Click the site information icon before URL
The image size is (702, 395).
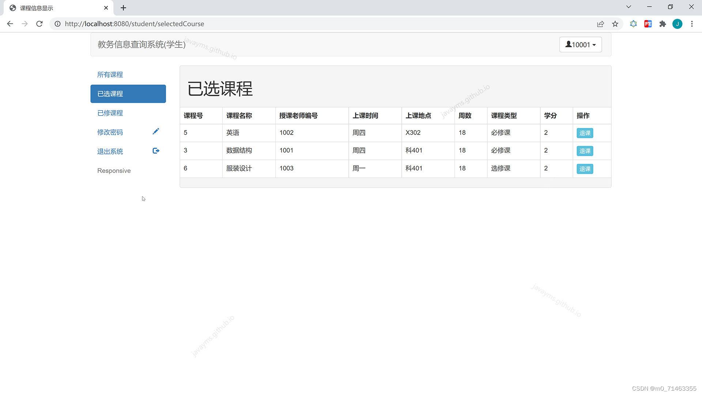pyautogui.click(x=57, y=24)
